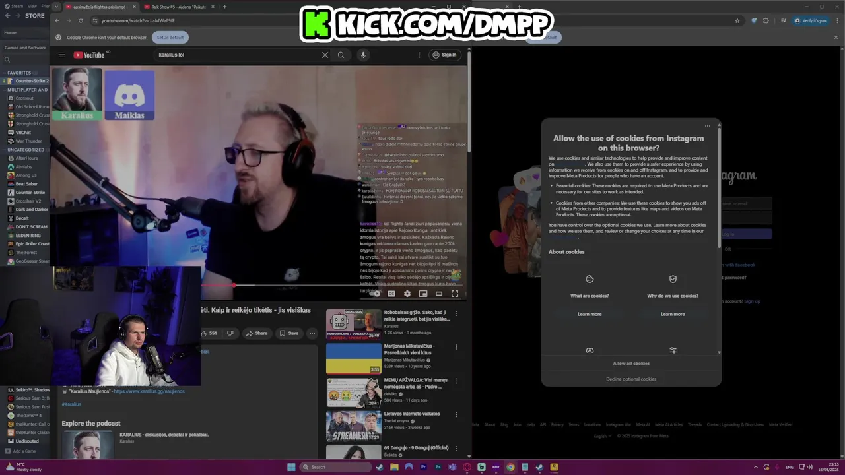
Task: Select Beat Saber in Steam library
Action: [27, 184]
